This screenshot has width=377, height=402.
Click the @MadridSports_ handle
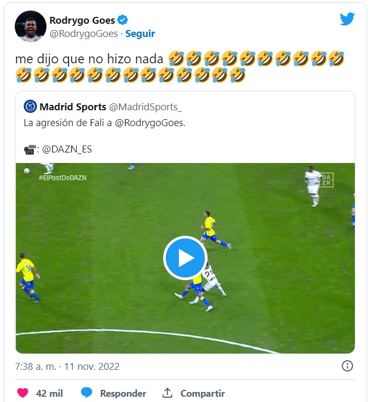click(x=145, y=107)
